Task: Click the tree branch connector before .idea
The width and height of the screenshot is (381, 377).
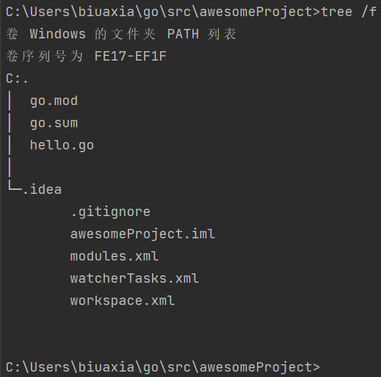Action: pos(15,186)
